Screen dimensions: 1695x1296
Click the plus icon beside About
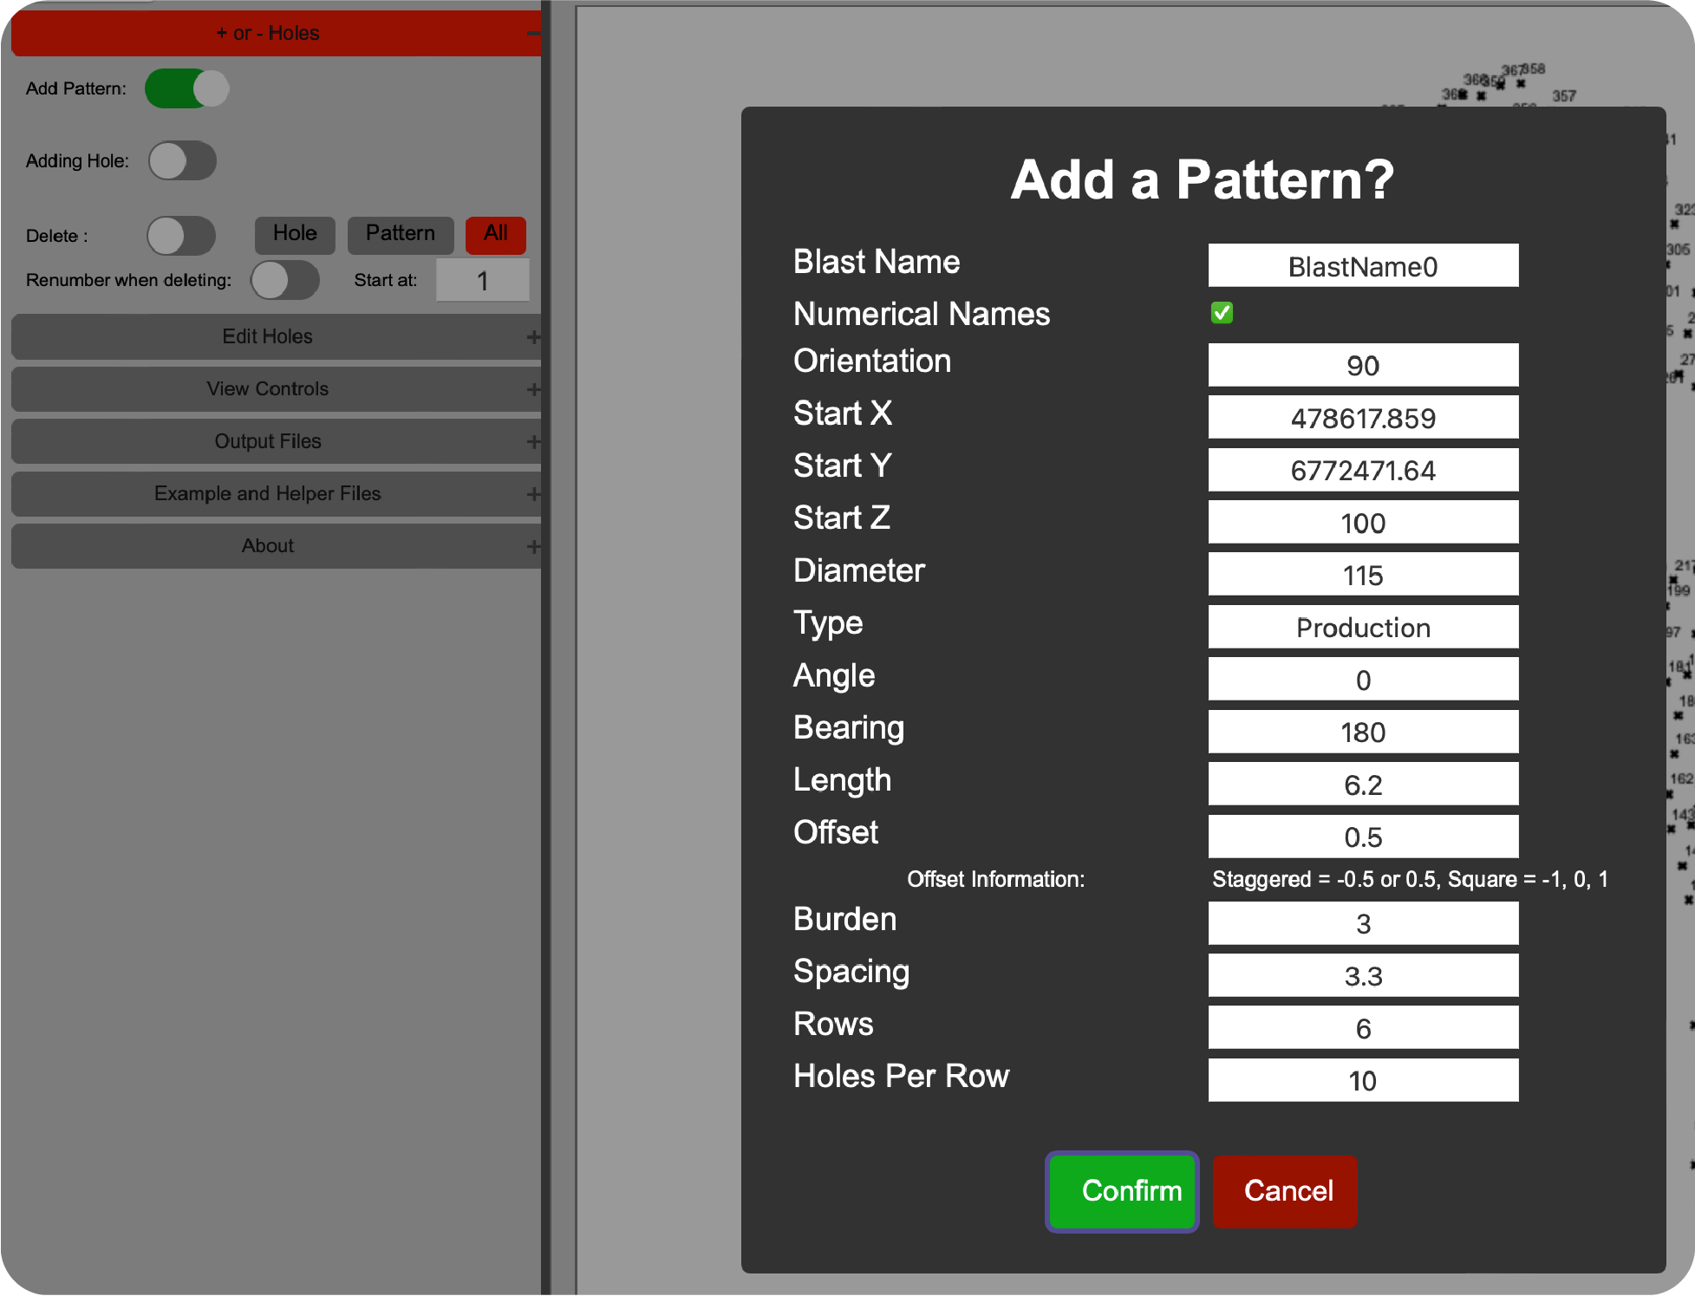(533, 546)
